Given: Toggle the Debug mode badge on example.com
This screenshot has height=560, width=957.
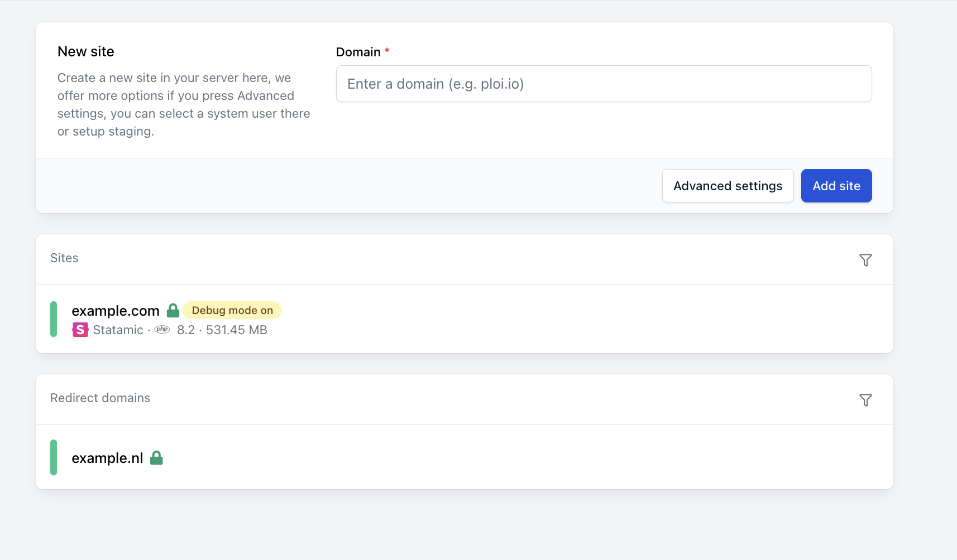Looking at the screenshot, I should click(x=232, y=310).
